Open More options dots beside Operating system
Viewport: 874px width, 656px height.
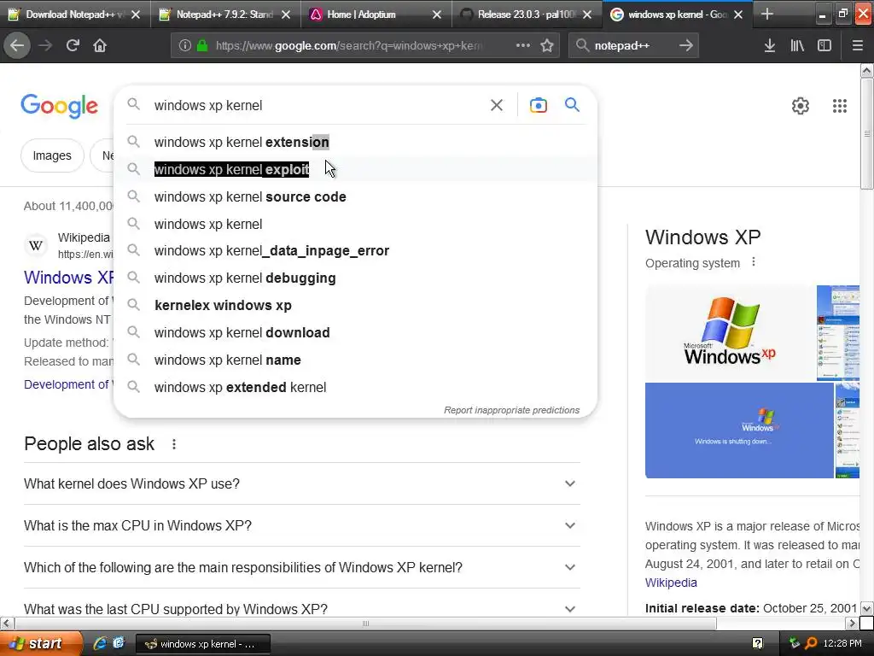[754, 261]
